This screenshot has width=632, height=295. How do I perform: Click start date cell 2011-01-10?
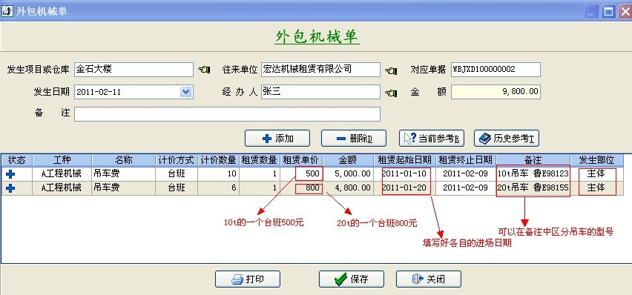[405, 173]
